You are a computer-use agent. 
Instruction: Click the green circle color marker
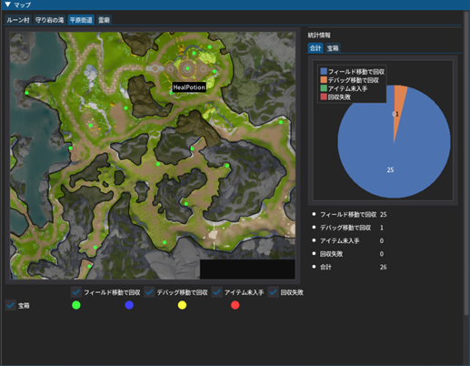(x=76, y=305)
